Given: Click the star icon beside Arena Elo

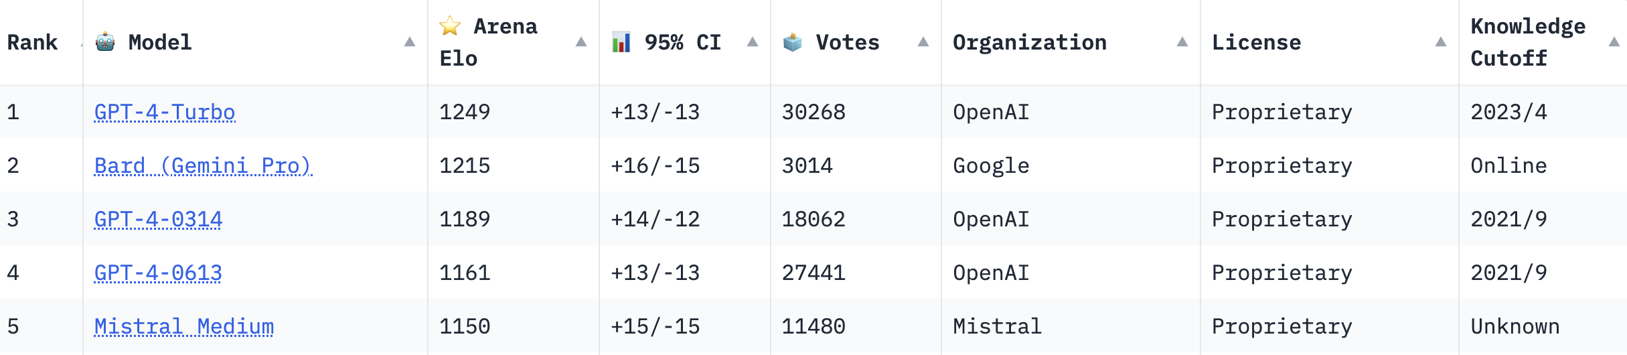Looking at the screenshot, I should [450, 26].
